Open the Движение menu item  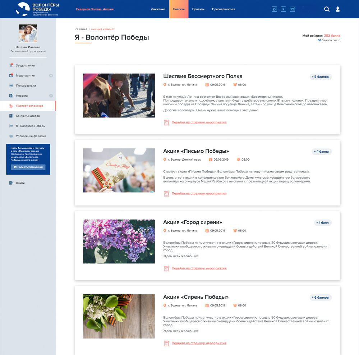tap(158, 9)
